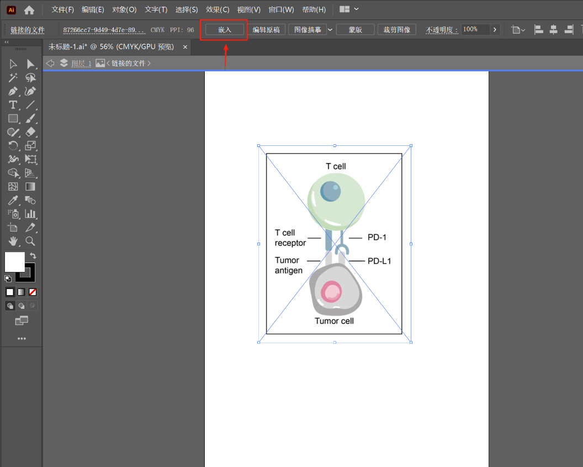
Task: Open the 效果(C) menu
Action: click(x=217, y=9)
